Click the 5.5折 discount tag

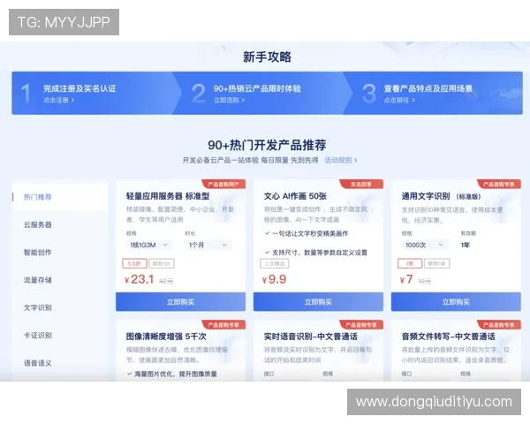[134, 263]
